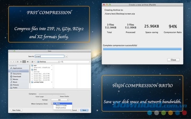191x119 pixels.
Task: Switch to Cover Flow view in Save dialog
Action: 28,62
